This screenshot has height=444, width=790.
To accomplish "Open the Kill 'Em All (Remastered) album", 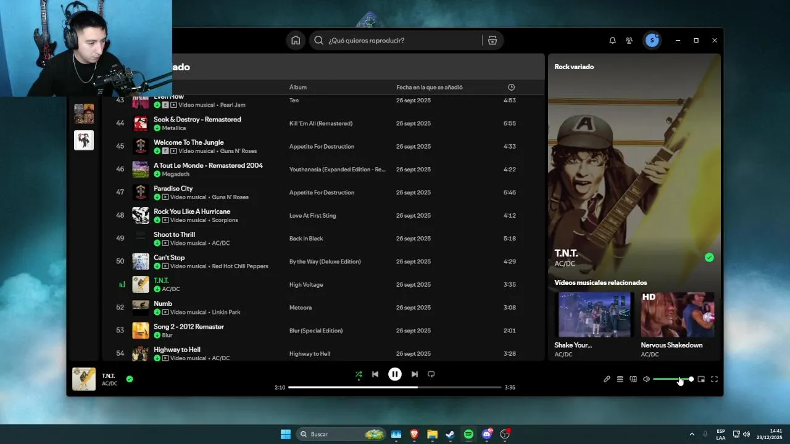I will (321, 123).
